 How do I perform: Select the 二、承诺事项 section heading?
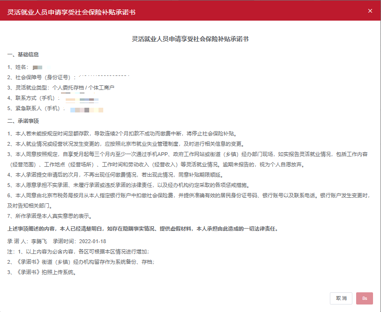click(x=23, y=121)
